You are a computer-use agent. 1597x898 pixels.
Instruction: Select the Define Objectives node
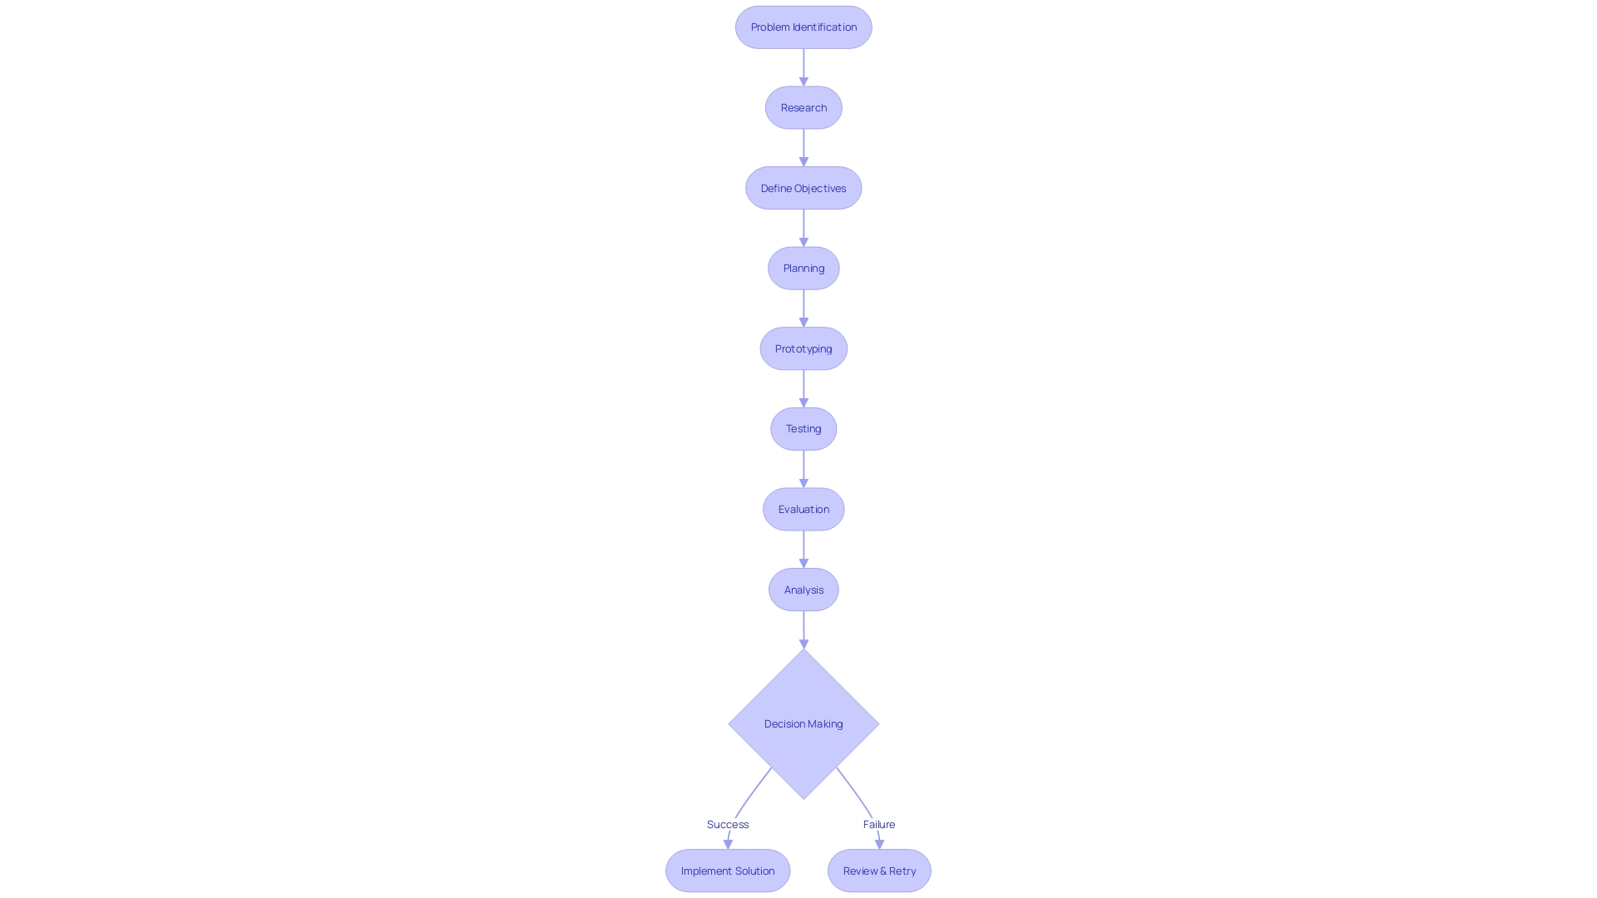click(x=803, y=187)
